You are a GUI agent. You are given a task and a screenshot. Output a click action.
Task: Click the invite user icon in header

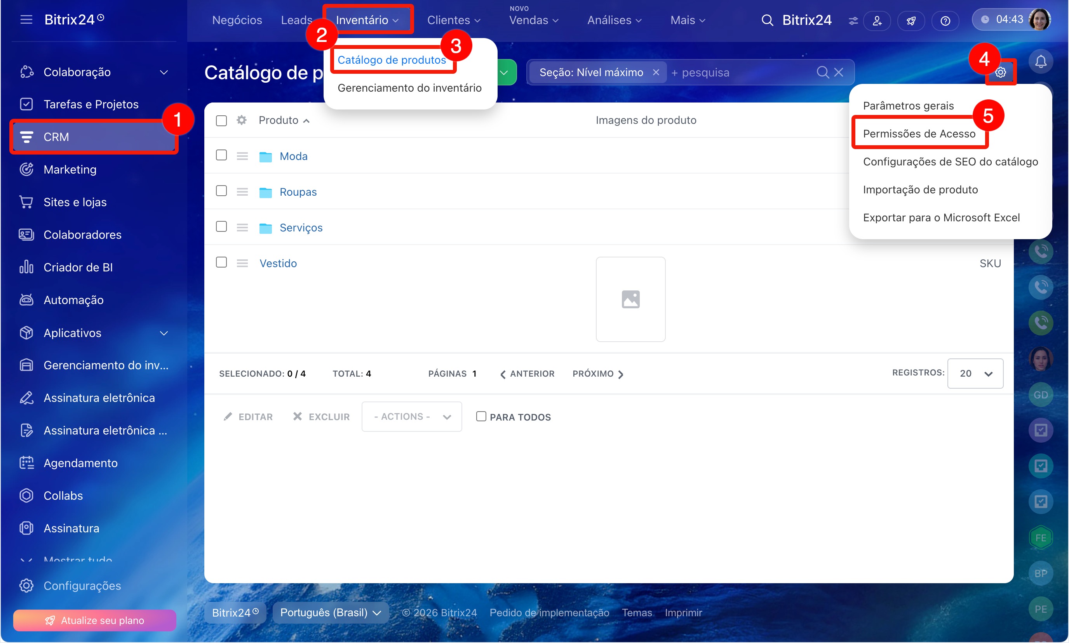coord(877,21)
